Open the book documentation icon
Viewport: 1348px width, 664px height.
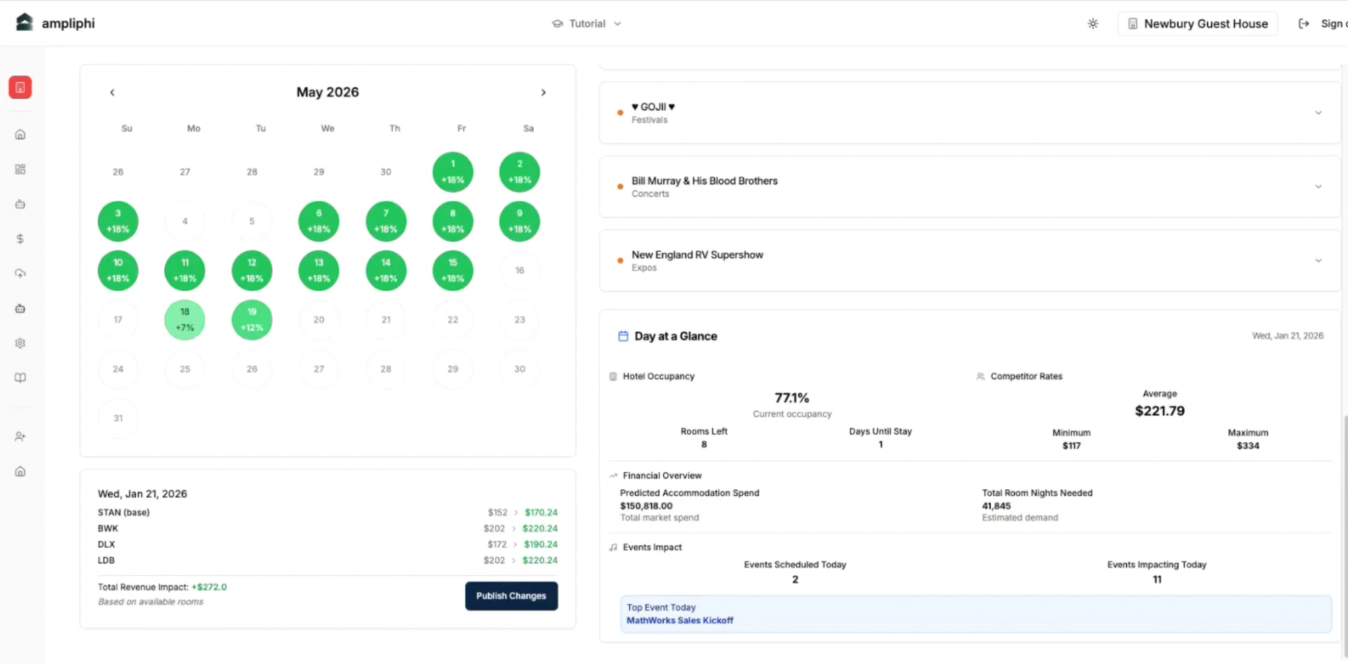pyautogui.click(x=20, y=378)
